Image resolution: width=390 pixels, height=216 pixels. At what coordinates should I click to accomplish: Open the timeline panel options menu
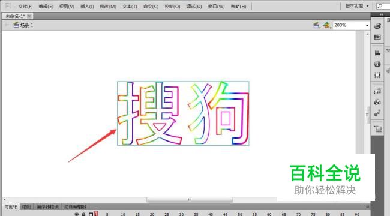click(367, 206)
